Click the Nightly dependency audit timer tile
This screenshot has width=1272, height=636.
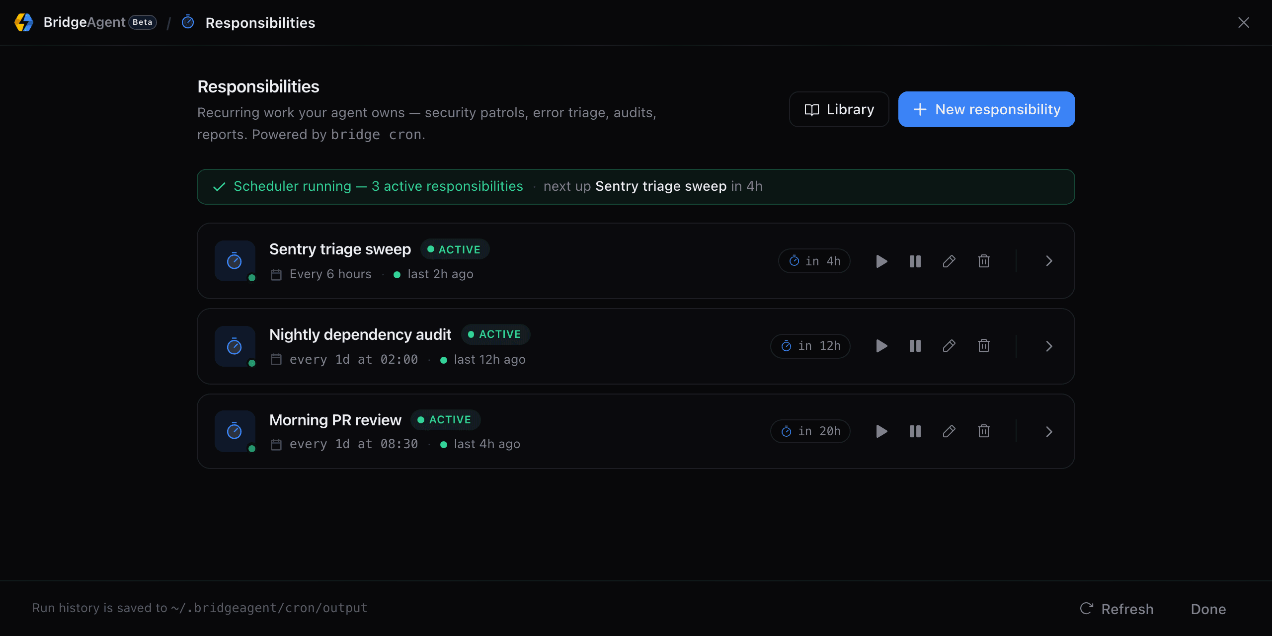[235, 346]
